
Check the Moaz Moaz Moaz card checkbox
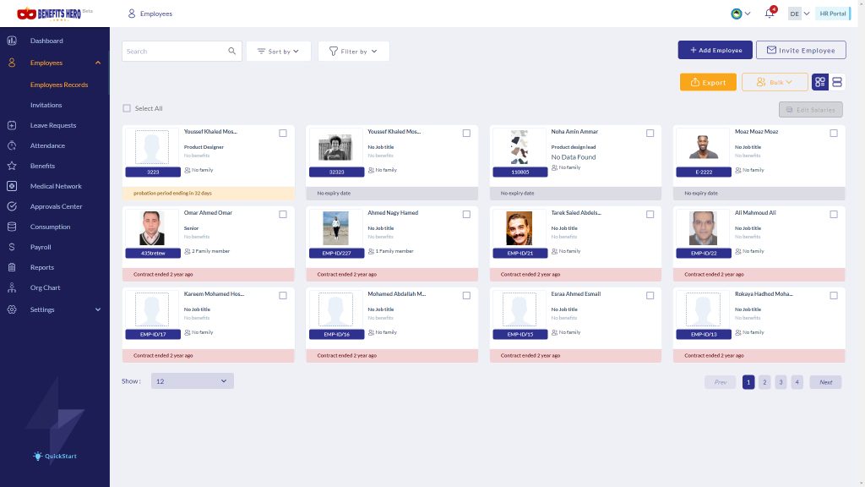(x=834, y=133)
